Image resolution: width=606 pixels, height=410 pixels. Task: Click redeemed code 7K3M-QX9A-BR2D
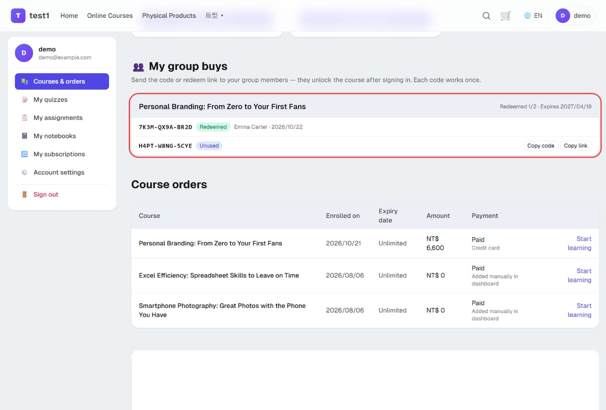point(165,127)
